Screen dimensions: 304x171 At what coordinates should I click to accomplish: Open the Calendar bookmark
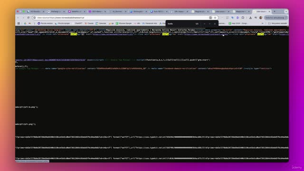(101, 23)
